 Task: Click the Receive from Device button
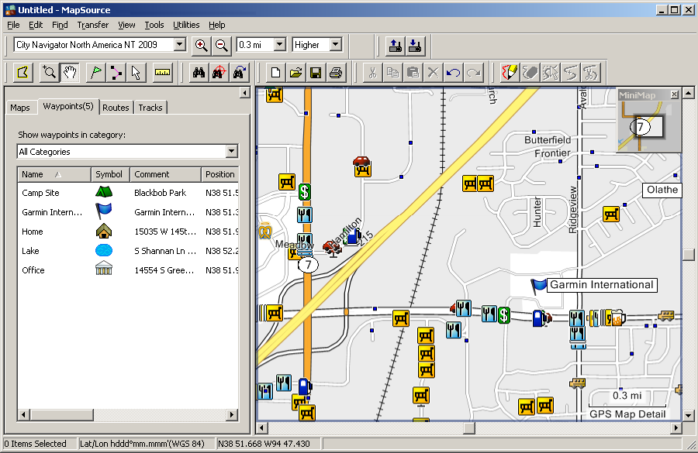click(415, 46)
